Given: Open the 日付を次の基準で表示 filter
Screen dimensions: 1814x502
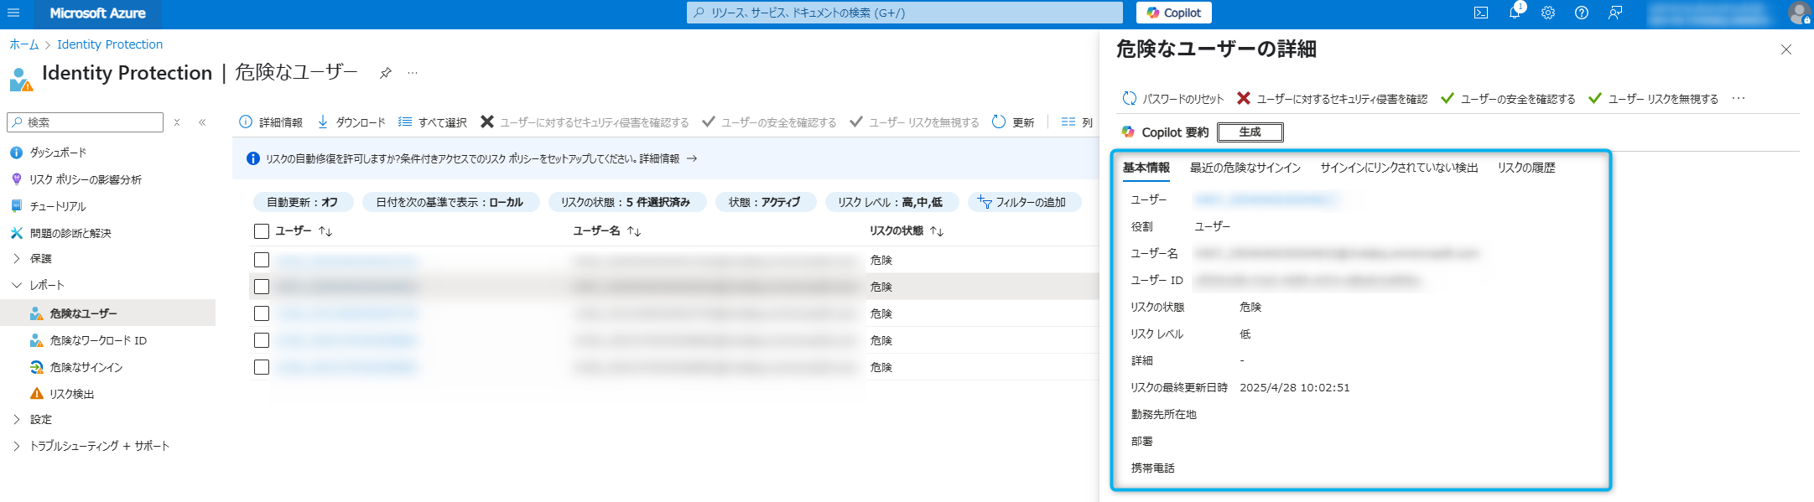Looking at the screenshot, I should tap(450, 202).
